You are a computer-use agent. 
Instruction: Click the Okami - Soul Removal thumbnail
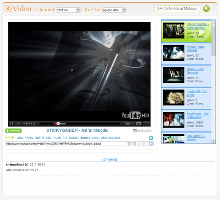[x=173, y=75]
